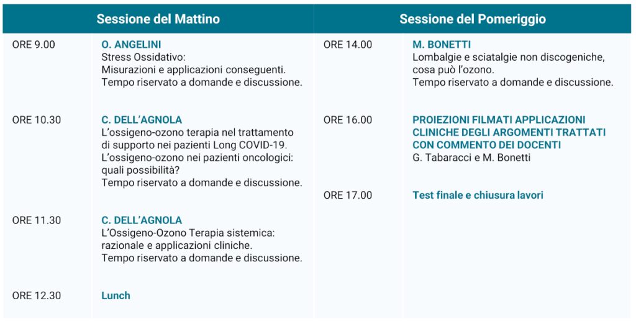Click the L'Ossigeno-Ozono Terapia sistemica line
The height and width of the screenshot is (324, 636).
[188, 233]
